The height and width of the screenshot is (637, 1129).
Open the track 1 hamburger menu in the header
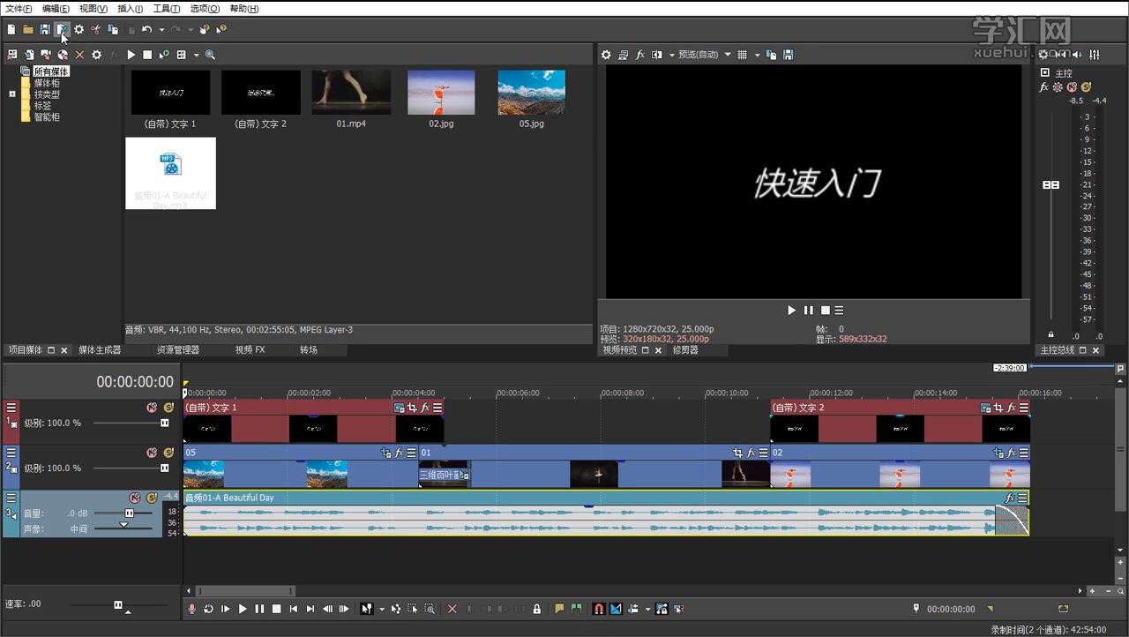(11, 408)
